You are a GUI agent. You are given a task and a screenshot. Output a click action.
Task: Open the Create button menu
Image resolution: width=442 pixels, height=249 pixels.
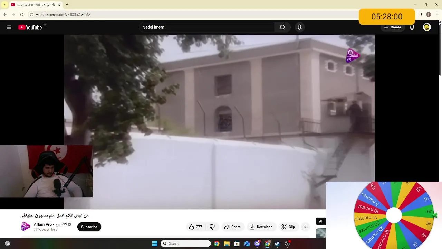[x=392, y=27]
